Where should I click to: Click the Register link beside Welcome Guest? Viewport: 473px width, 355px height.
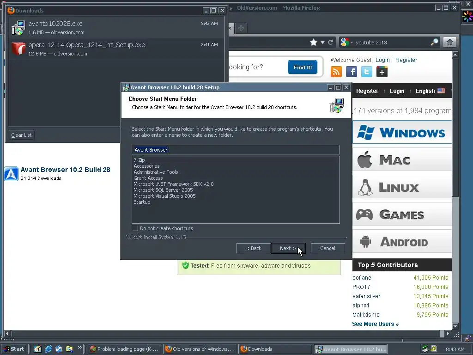pos(406,60)
